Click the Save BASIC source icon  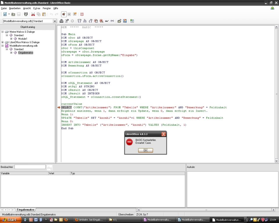click(125, 21)
